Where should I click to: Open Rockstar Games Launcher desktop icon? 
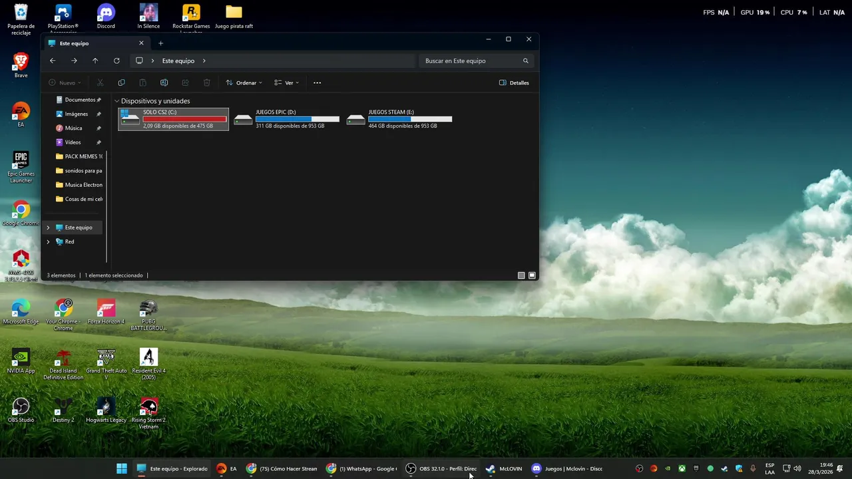[x=191, y=20]
